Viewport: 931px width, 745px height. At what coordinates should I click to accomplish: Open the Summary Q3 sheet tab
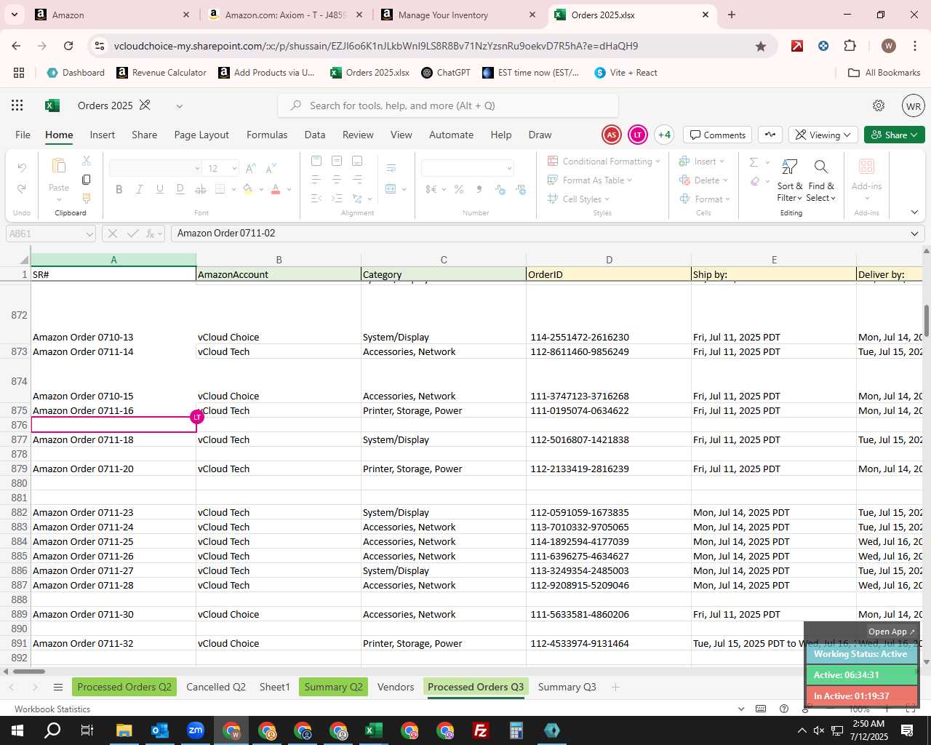[567, 687]
